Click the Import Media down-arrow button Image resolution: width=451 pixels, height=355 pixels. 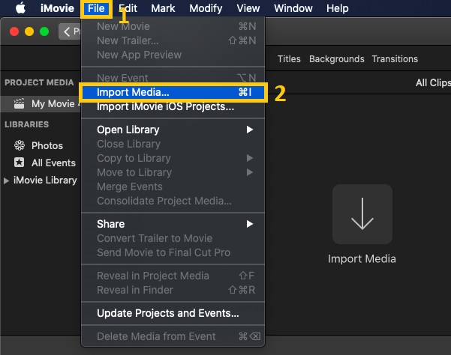[x=362, y=214]
